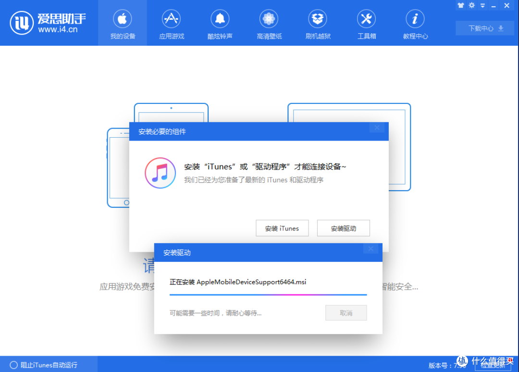
Task: Click 检查更新 check update button
Action: (493, 365)
